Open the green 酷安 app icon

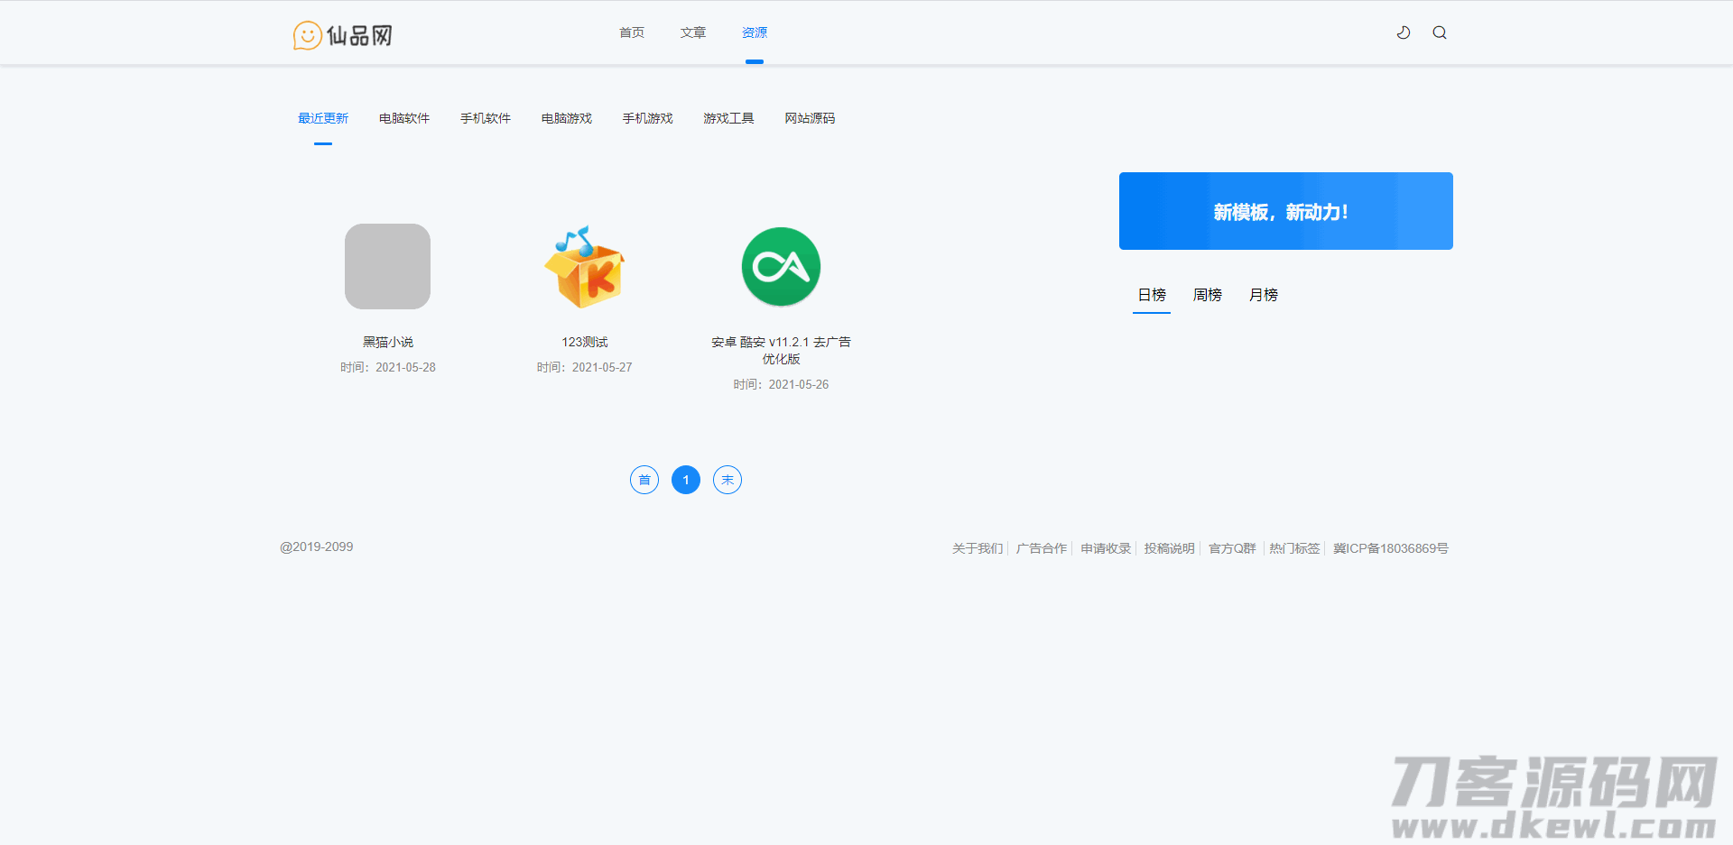pyautogui.click(x=781, y=267)
